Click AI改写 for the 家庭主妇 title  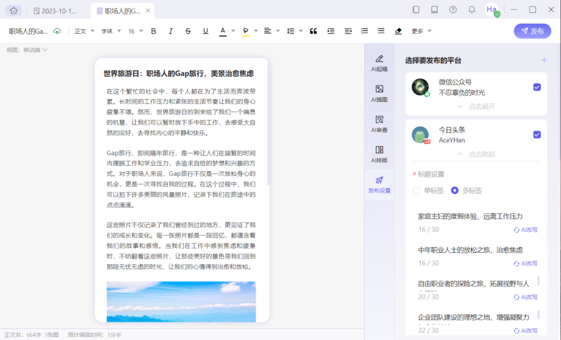point(525,229)
